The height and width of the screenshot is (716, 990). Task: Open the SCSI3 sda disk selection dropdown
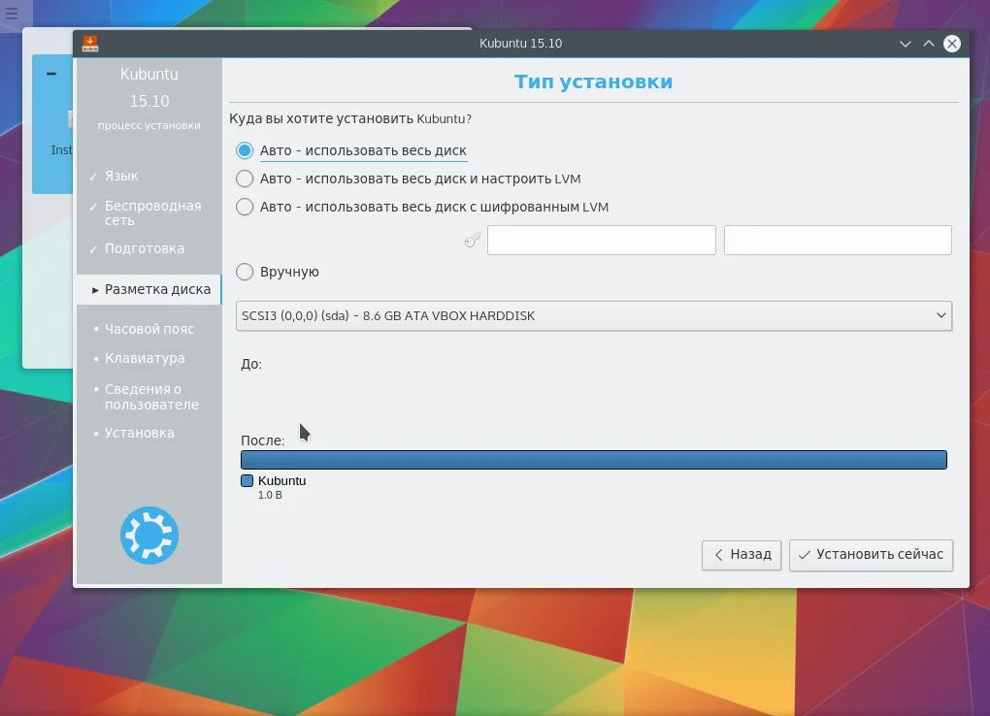[x=594, y=315]
